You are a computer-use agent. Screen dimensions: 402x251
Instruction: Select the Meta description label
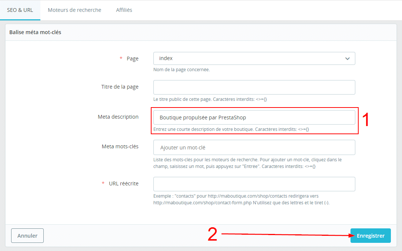(118, 117)
